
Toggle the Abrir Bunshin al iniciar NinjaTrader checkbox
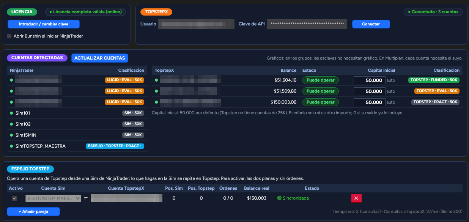(9, 36)
